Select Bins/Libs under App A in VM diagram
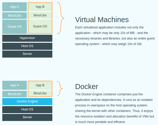Image resolution: width=158 pixels, height=125 pixels. (x=14, y=16)
